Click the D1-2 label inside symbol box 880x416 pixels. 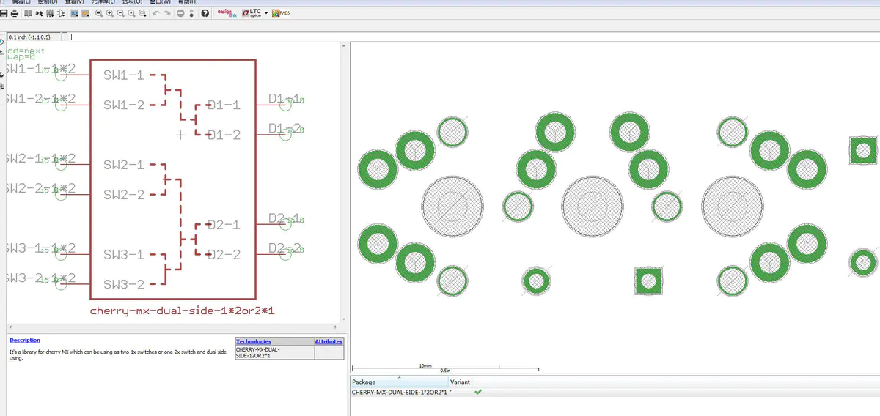tap(224, 135)
